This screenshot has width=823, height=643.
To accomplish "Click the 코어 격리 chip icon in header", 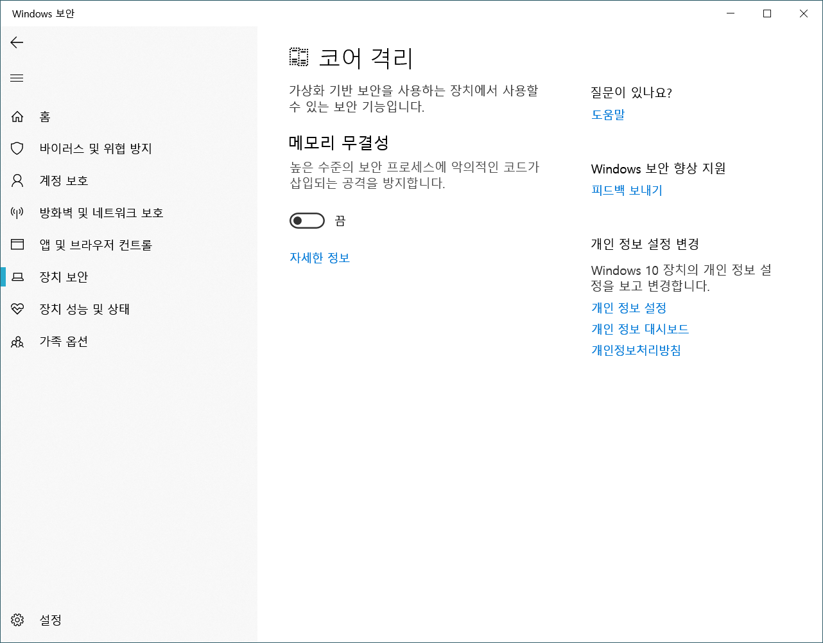I will tap(299, 57).
